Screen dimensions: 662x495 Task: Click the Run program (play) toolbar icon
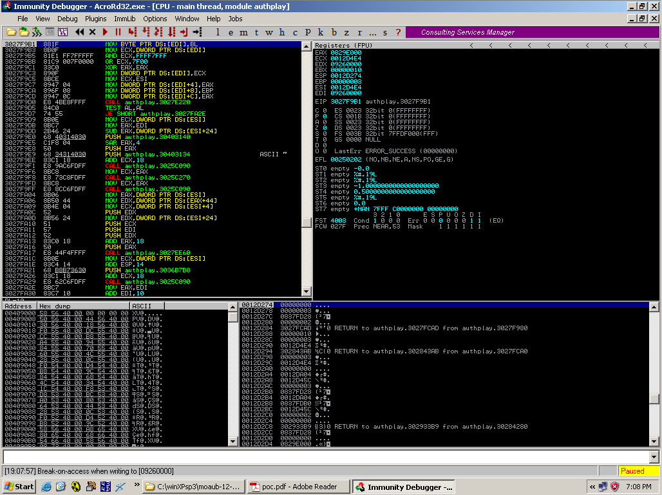pyautogui.click(x=105, y=32)
